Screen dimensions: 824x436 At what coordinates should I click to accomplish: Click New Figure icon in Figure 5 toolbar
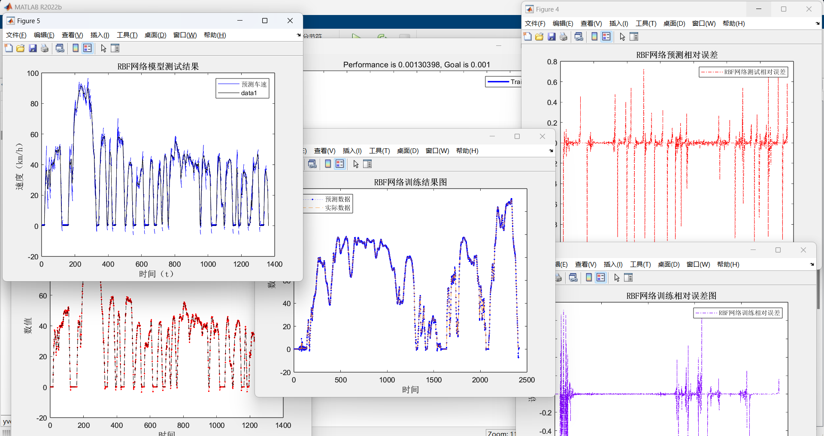point(9,48)
